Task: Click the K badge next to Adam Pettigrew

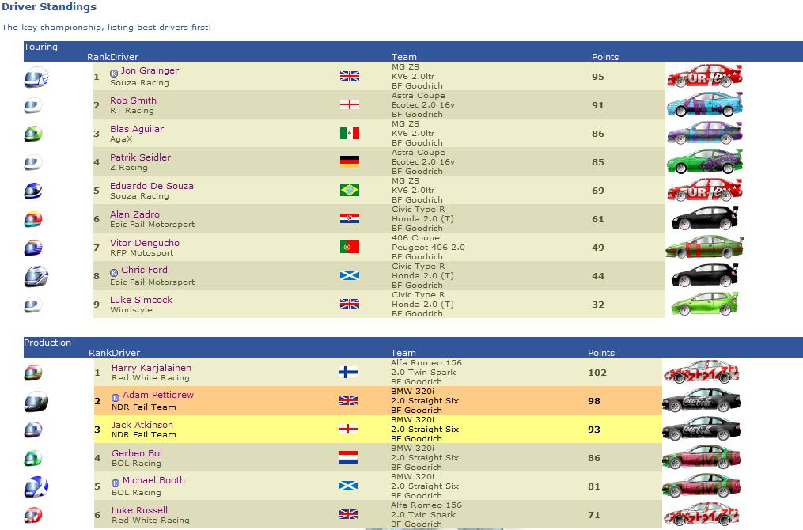Action: [116, 397]
